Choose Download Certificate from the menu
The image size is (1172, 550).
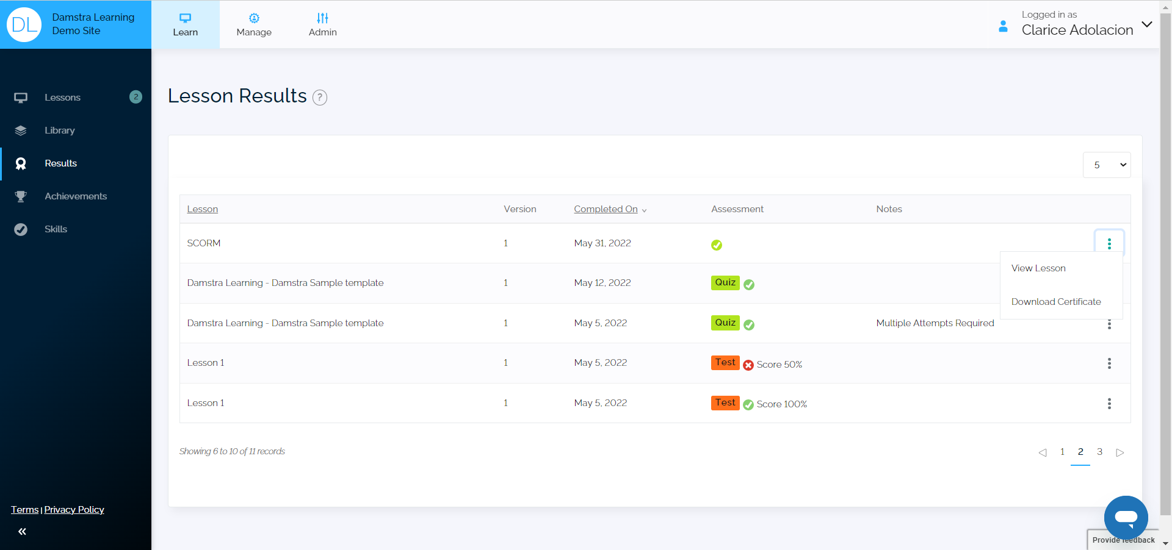coord(1056,302)
